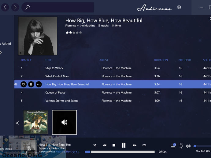
Task: Pause the highlighted track row button
Action: coord(31,84)
